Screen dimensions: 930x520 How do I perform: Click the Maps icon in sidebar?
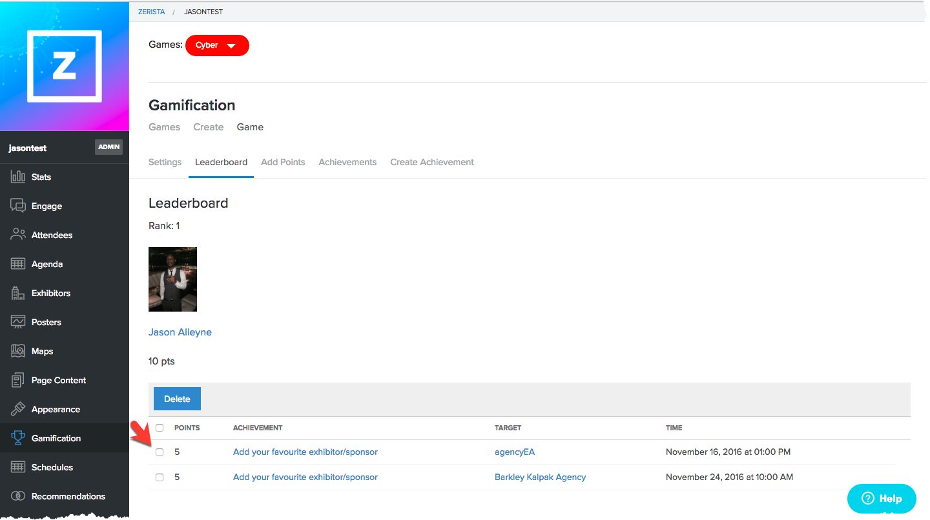point(18,351)
